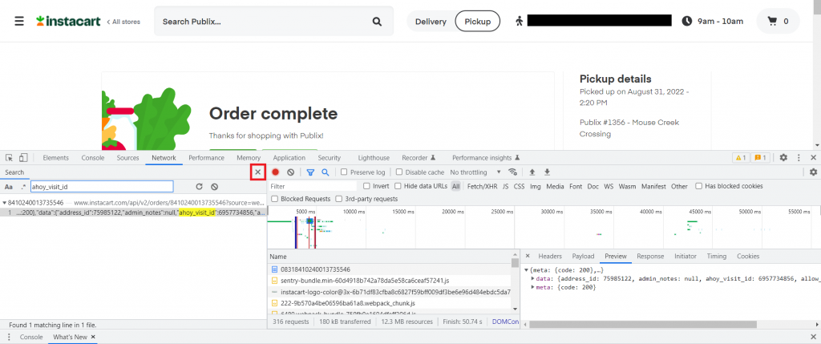Click the Instacart logo
Viewport: 821px width, 344px height.
click(68, 22)
